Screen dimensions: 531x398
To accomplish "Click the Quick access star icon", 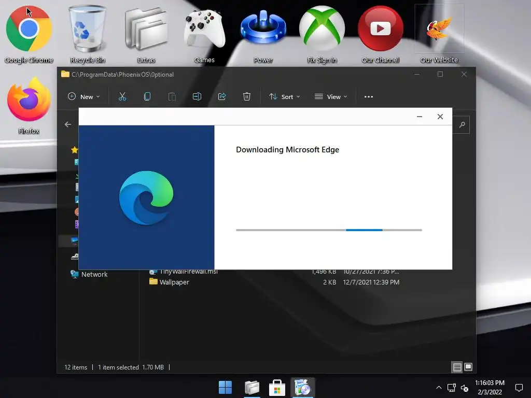I will click(x=75, y=150).
